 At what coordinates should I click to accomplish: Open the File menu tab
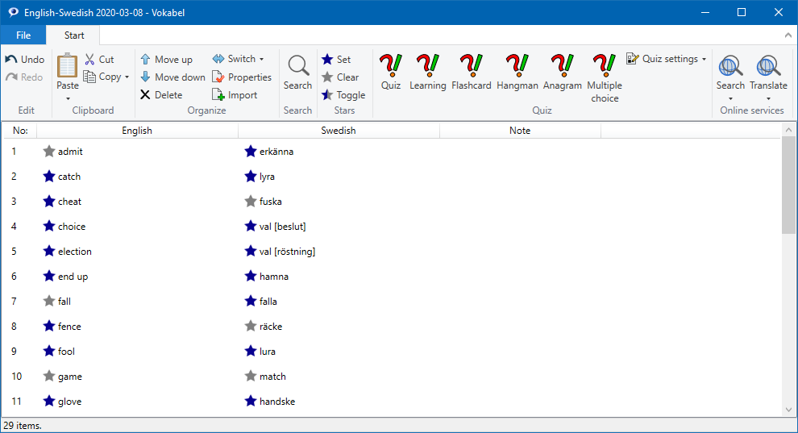23,35
